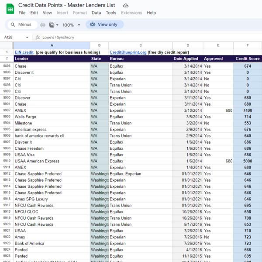262x262 pixels.
Task: Click the Disvoer It cell
Action: click(52, 142)
